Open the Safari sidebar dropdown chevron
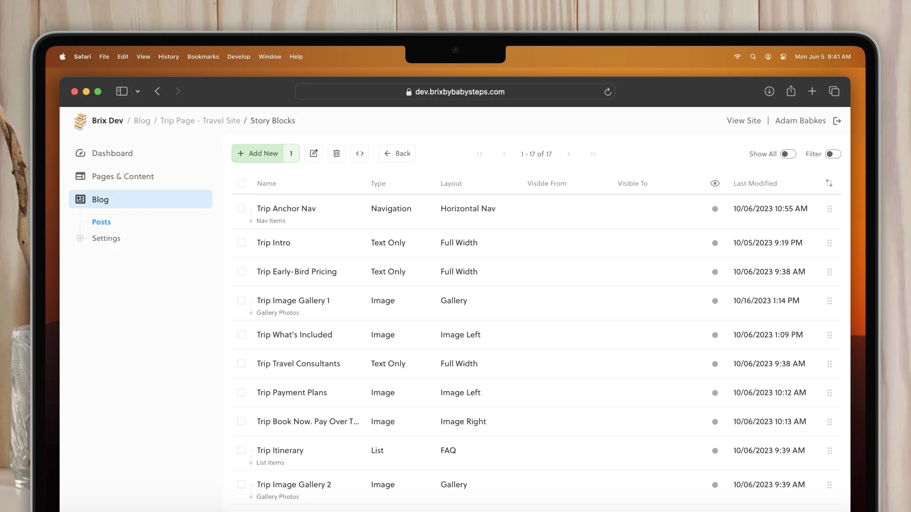911x512 pixels. click(138, 91)
